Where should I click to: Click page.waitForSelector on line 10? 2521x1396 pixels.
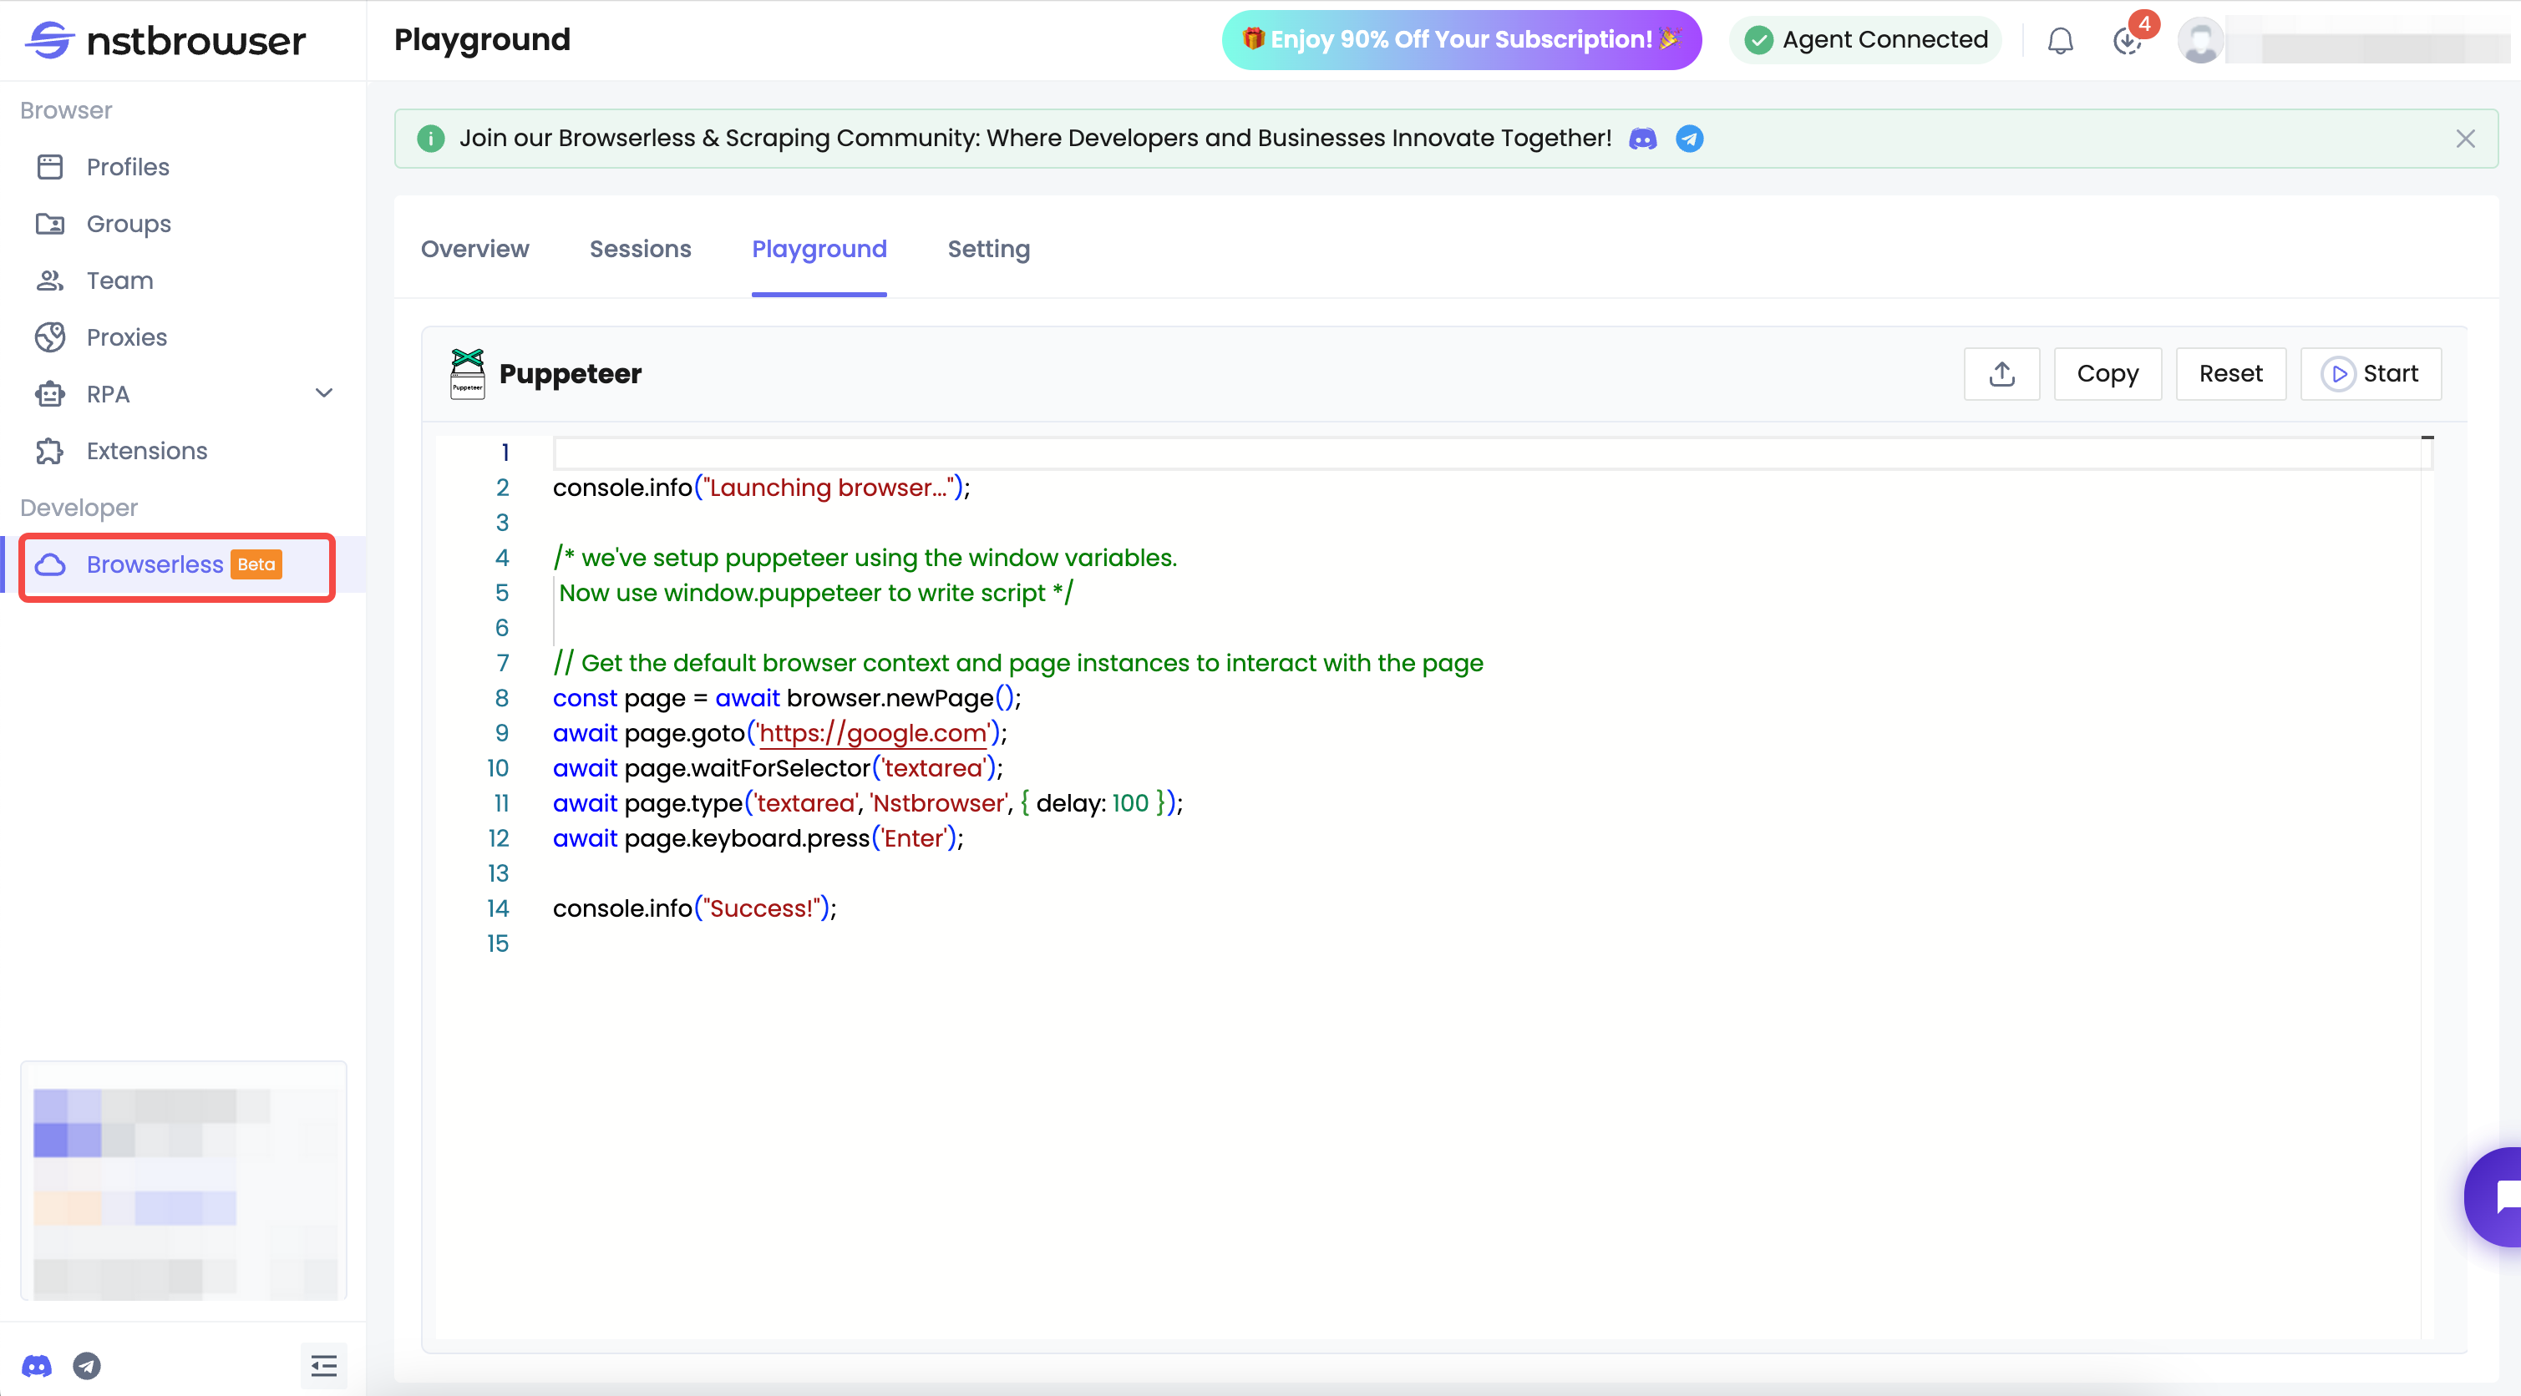[748, 769]
